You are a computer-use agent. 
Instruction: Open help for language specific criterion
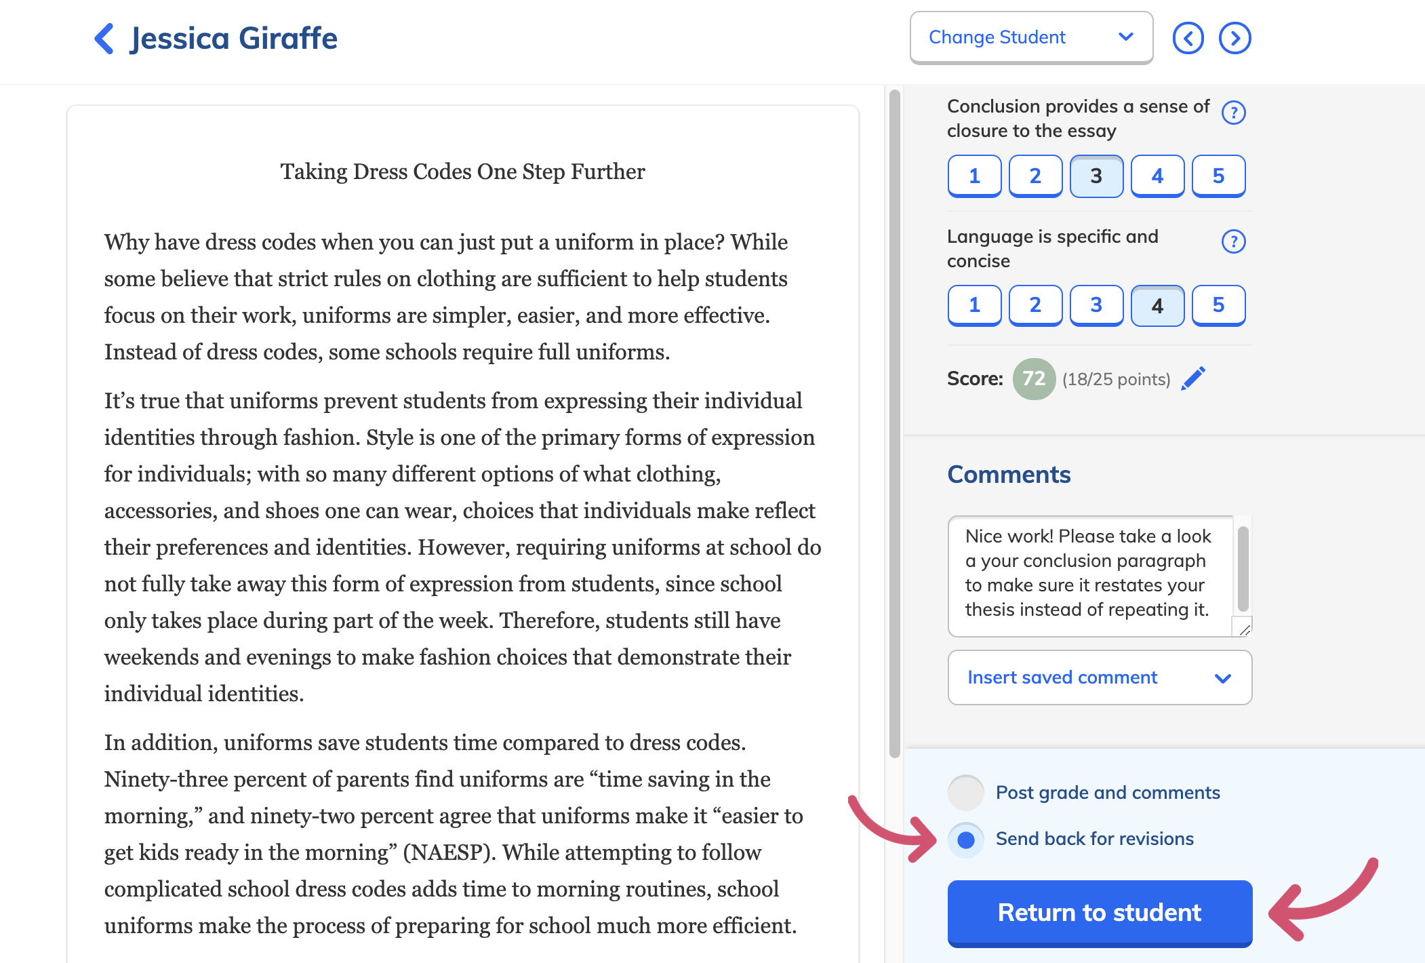1233,241
